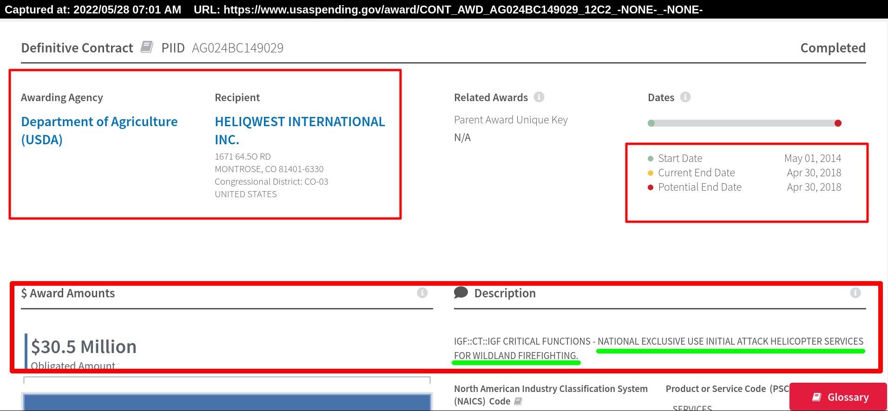Click the dates timeline progress bar
Viewport: 888px width, 411px height.
(744, 123)
